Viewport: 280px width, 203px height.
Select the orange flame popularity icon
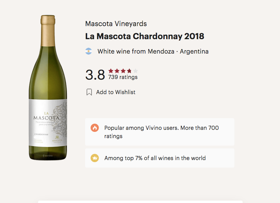95,128
